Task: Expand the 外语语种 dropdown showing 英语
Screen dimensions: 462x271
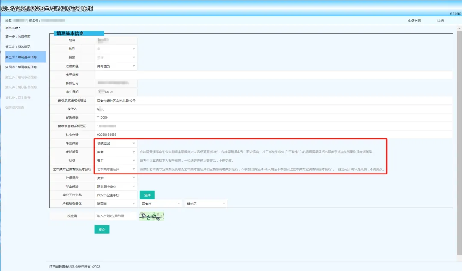Action: point(116,178)
